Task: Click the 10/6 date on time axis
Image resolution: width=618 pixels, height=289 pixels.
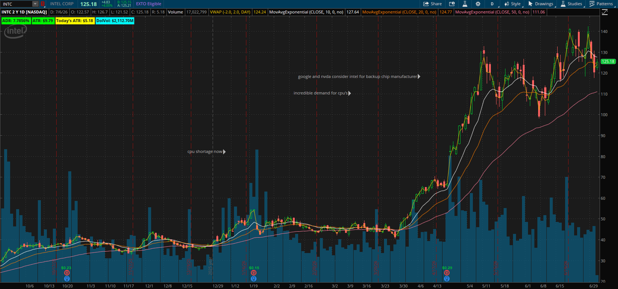Action: pyautogui.click(x=29, y=285)
